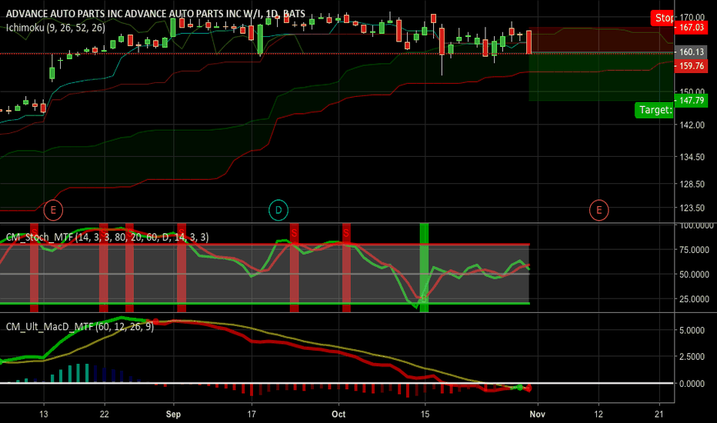Click the 13 date on time axis
This screenshot has width=717, height=423.
pyautogui.click(x=43, y=415)
